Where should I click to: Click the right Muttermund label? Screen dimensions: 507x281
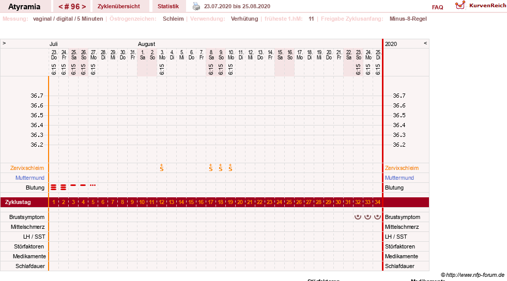click(400, 178)
